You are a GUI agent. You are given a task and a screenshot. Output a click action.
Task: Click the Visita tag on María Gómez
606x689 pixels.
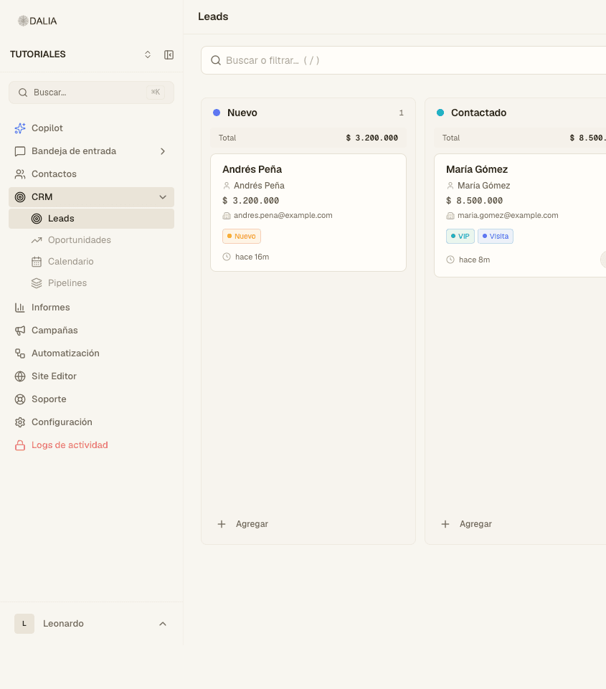pos(496,237)
